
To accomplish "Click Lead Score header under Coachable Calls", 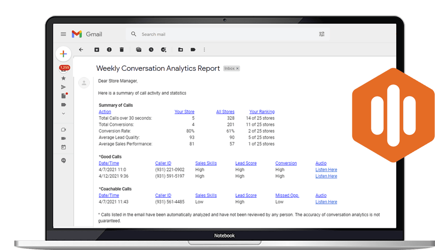I will click(x=246, y=195).
